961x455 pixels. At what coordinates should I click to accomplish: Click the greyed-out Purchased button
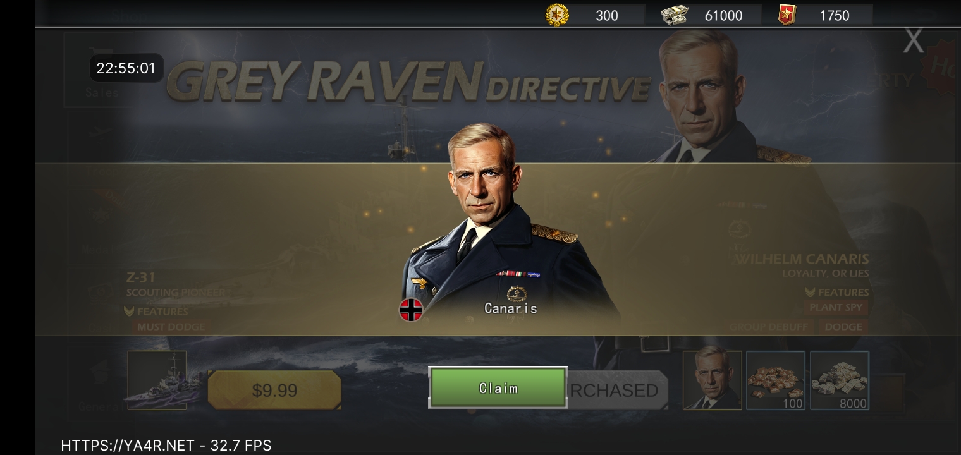(x=618, y=391)
